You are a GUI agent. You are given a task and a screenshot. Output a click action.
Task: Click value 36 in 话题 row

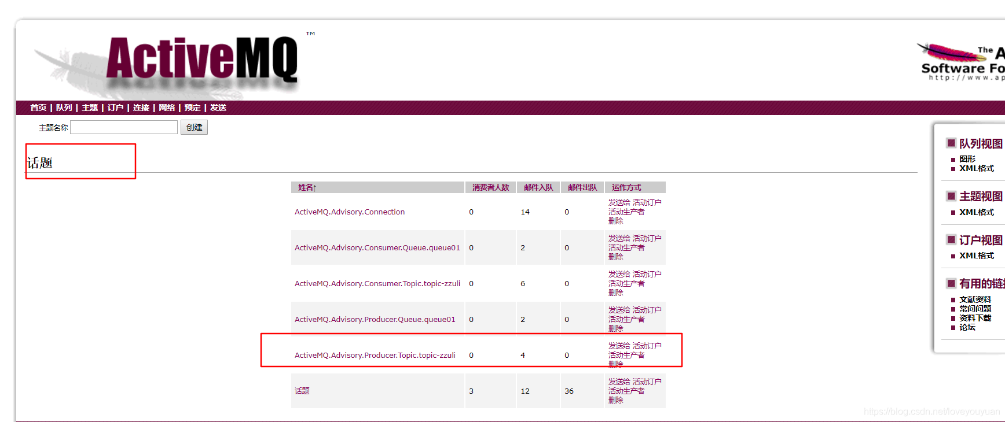coord(569,391)
